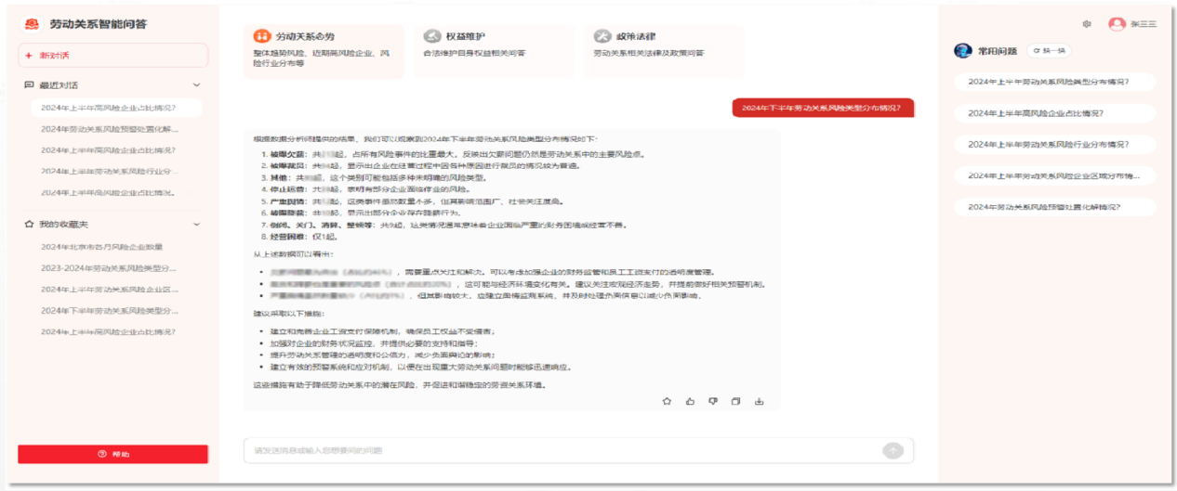This screenshot has width=1177, height=491.
Task: Click the star favorite icon under the answer
Action: (667, 401)
